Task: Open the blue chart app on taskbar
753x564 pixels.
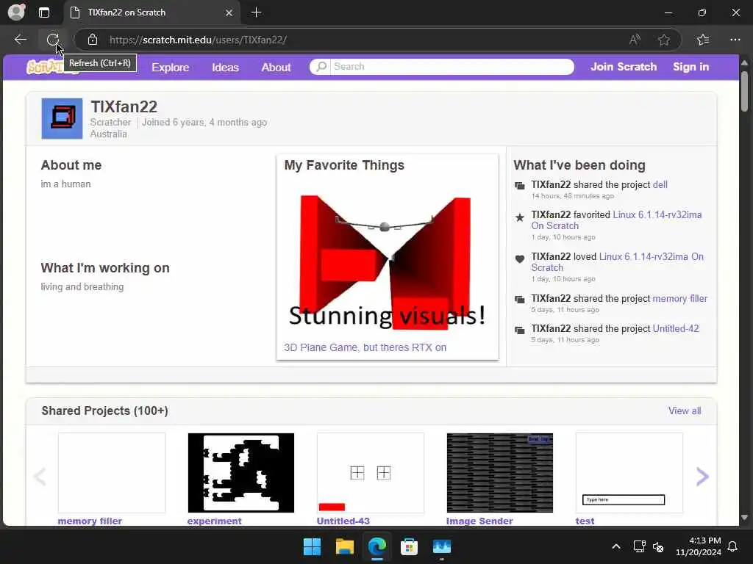Action: pyautogui.click(x=442, y=546)
